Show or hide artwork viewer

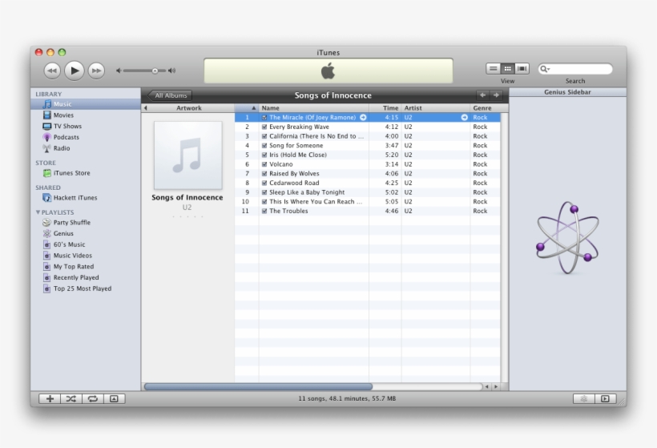pyautogui.click(x=114, y=398)
